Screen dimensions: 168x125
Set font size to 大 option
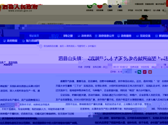(x=119, y=72)
